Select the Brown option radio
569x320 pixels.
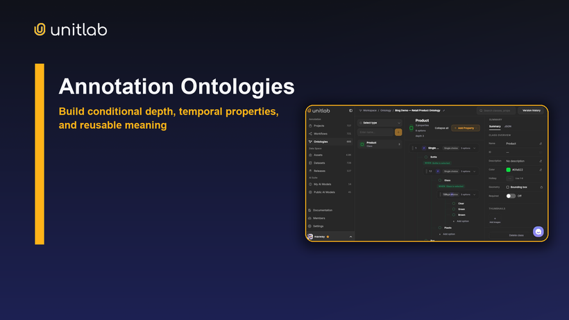tap(454, 214)
